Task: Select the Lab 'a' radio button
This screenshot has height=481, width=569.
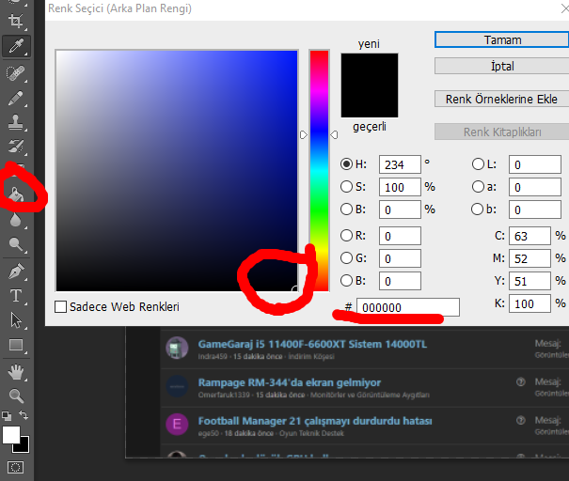Action: coord(478,187)
